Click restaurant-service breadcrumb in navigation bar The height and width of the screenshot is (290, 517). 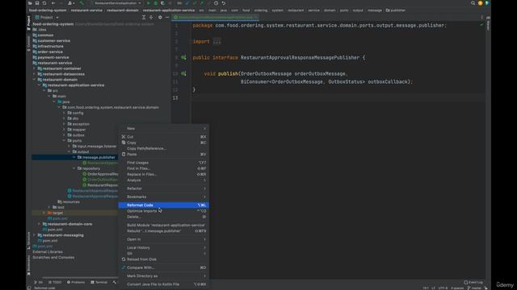click(86, 10)
